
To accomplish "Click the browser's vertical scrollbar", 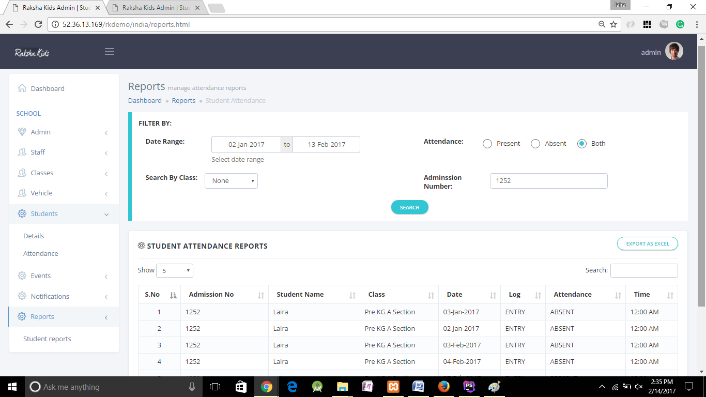I will click(701, 176).
